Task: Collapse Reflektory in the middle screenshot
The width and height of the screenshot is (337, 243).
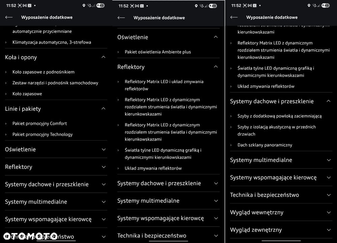Action: [x=216, y=67]
